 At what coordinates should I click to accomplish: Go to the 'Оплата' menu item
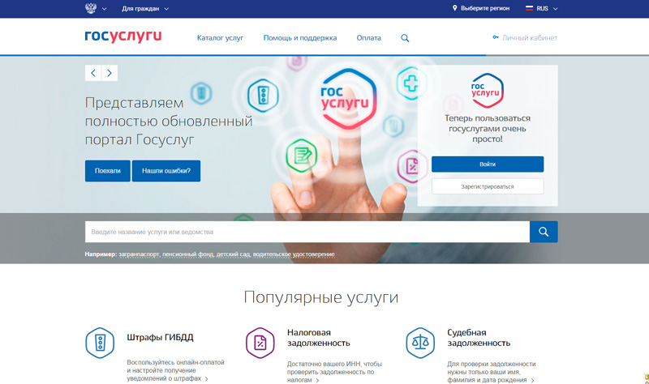click(x=369, y=38)
